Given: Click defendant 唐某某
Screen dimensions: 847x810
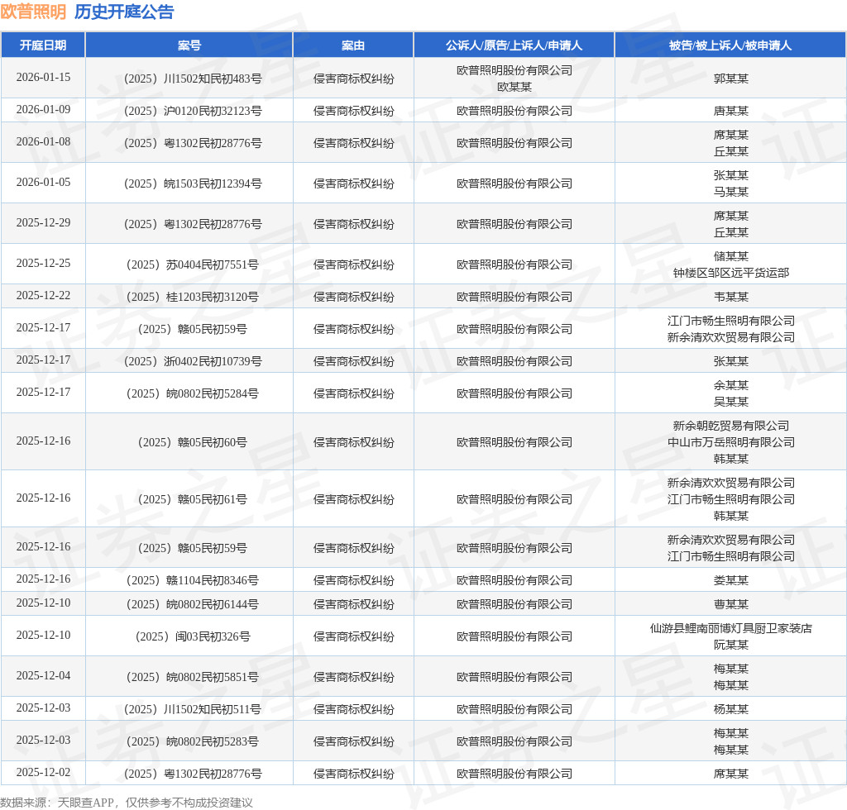Looking at the screenshot, I should coord(731,111).
